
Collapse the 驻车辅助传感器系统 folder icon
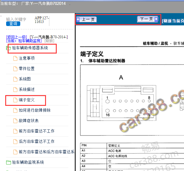pyautogui.click(x=9, y=48)
